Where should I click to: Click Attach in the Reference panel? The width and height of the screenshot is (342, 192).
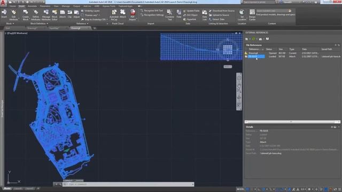click(x=63, y=14)
